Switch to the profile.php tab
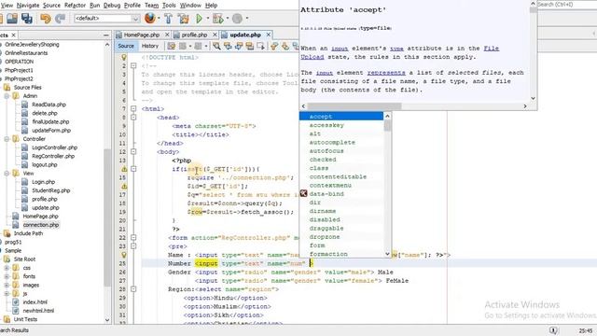 click(194, 35)
